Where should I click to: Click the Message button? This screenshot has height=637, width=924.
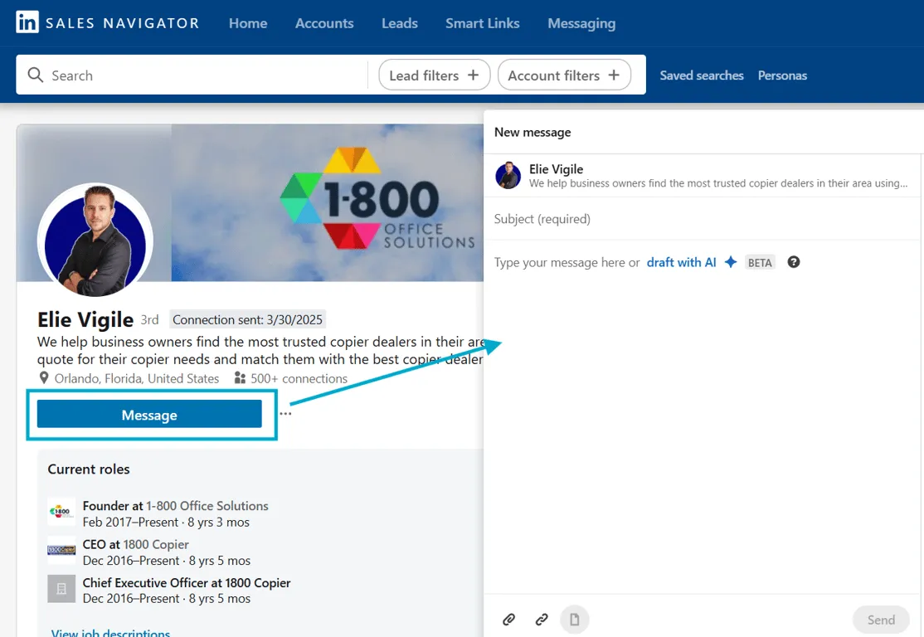pos(149,415)
